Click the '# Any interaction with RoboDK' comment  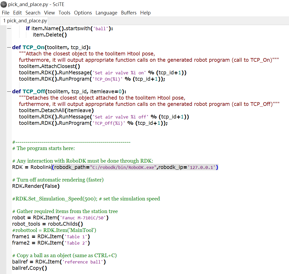click(83, 161)
